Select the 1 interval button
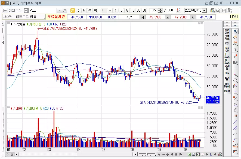241x159 pixels. coord(116,10)
